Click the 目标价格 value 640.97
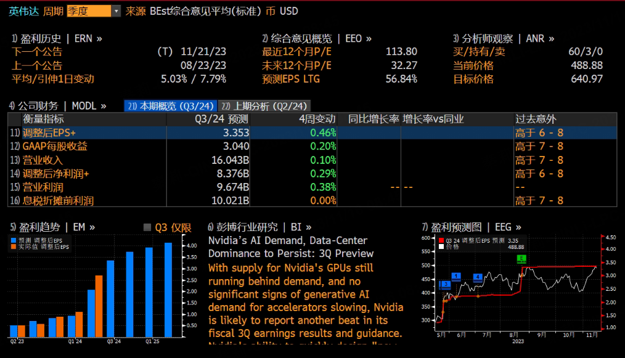Image resolution: width=625 pixels, height=358 pixels. click(x=587, y=79)
